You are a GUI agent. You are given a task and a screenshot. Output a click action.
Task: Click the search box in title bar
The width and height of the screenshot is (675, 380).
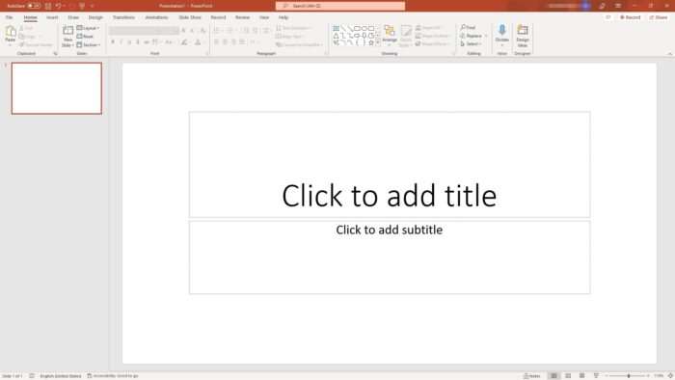click(x=340, y=6)
